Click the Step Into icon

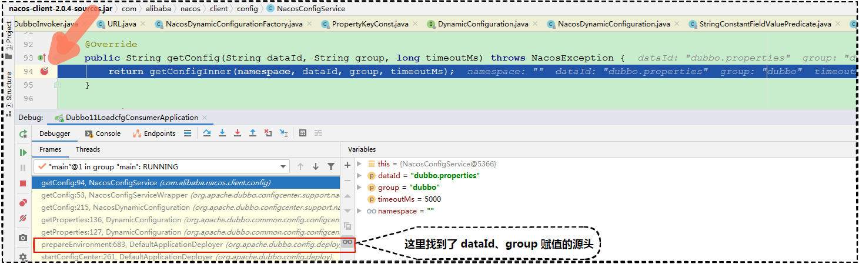pos(222,133)
